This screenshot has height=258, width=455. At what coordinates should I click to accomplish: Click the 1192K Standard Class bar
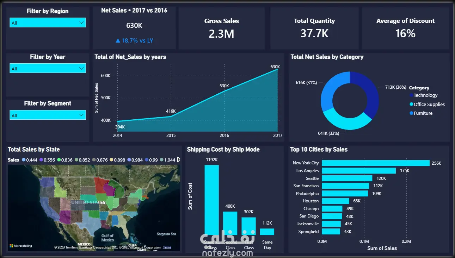(x=211, y=200)
